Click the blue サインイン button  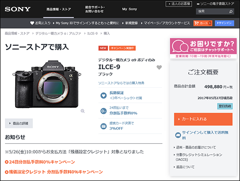224,23
